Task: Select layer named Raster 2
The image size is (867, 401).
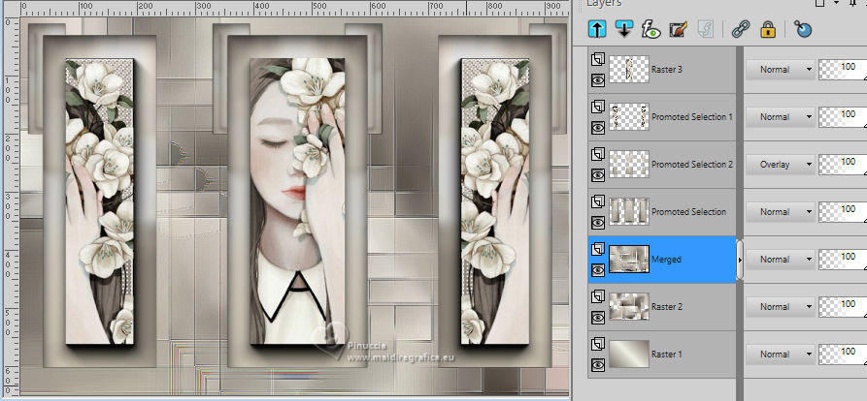Action: 667,307
